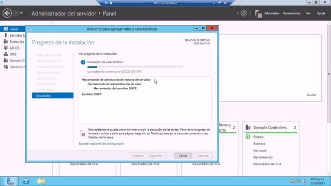The height and width of the screenshot is (186, 331).
Task: Click the installation progress bar
Action: point(135,67)
